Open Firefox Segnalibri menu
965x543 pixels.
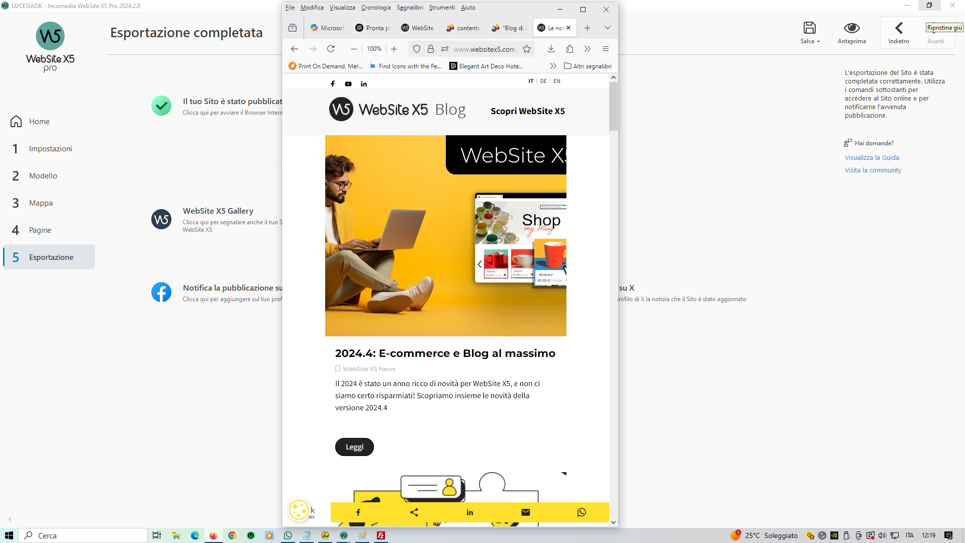pos(410,8)
